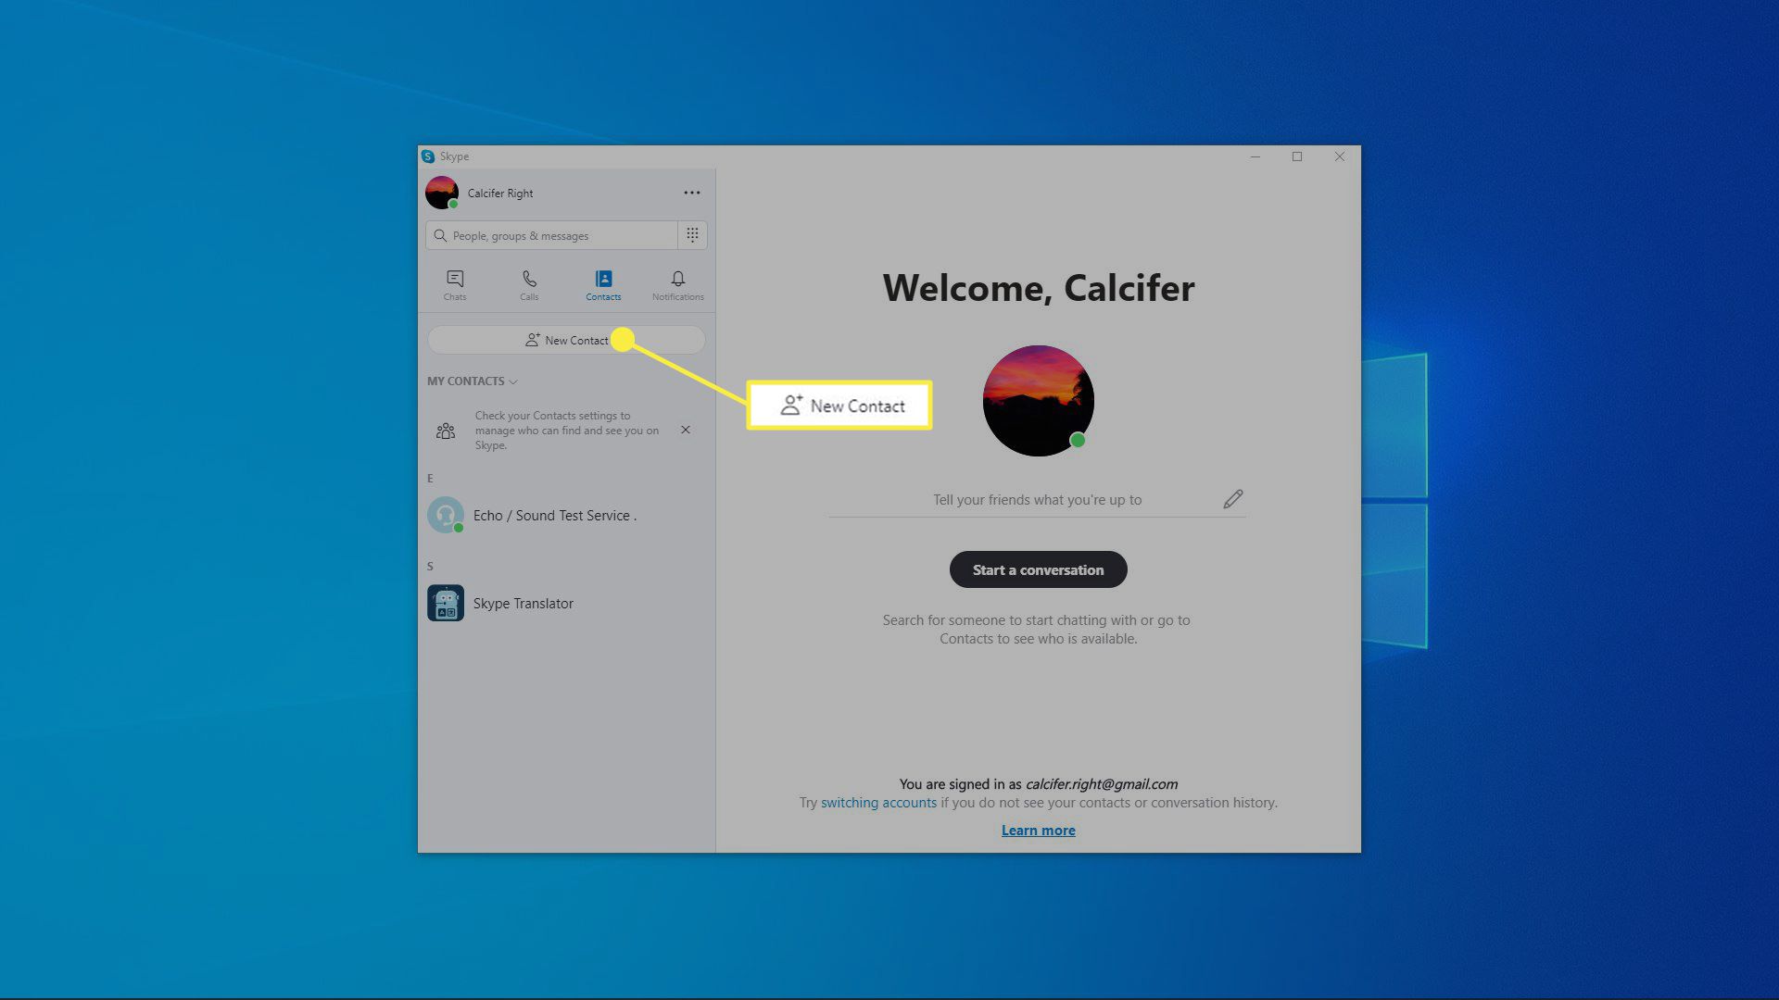The height and width of the screenshot is (1000, 1779).
Task: Click the pencil edit status icon
Action: click(x=1232, y=499)
